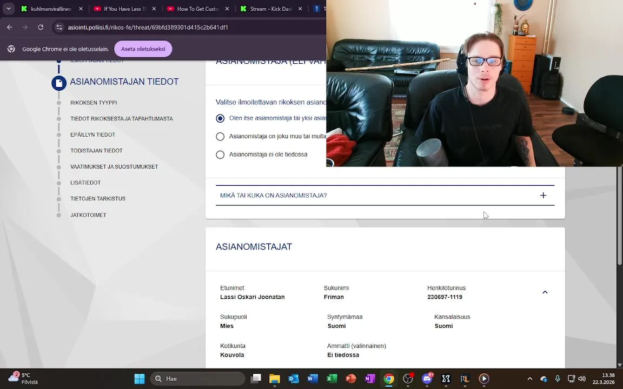The height and width of the screenshot is (389, 623).
Task: Open the RL app icon on the taskbar
Action: (x=465, y=379)
